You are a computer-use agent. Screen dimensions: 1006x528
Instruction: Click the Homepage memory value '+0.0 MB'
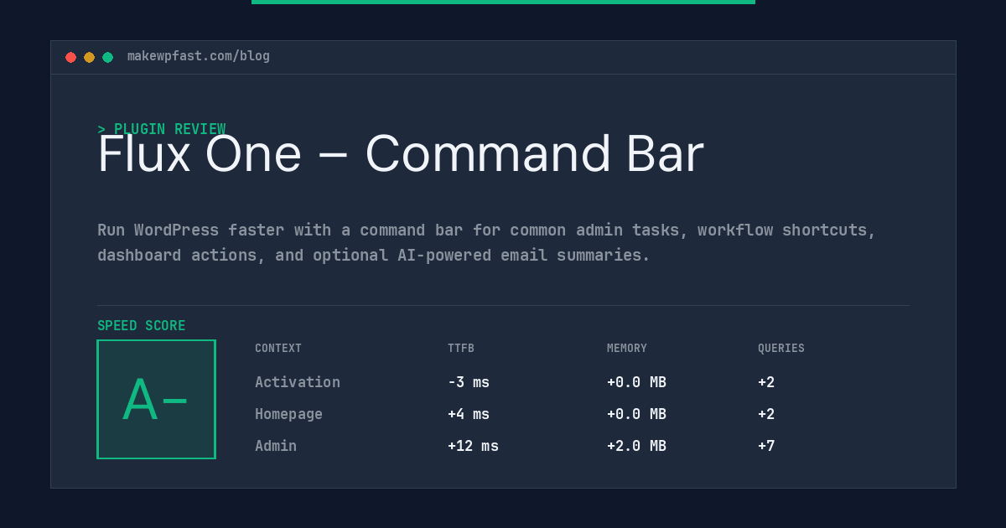click(x=636, y=414)
